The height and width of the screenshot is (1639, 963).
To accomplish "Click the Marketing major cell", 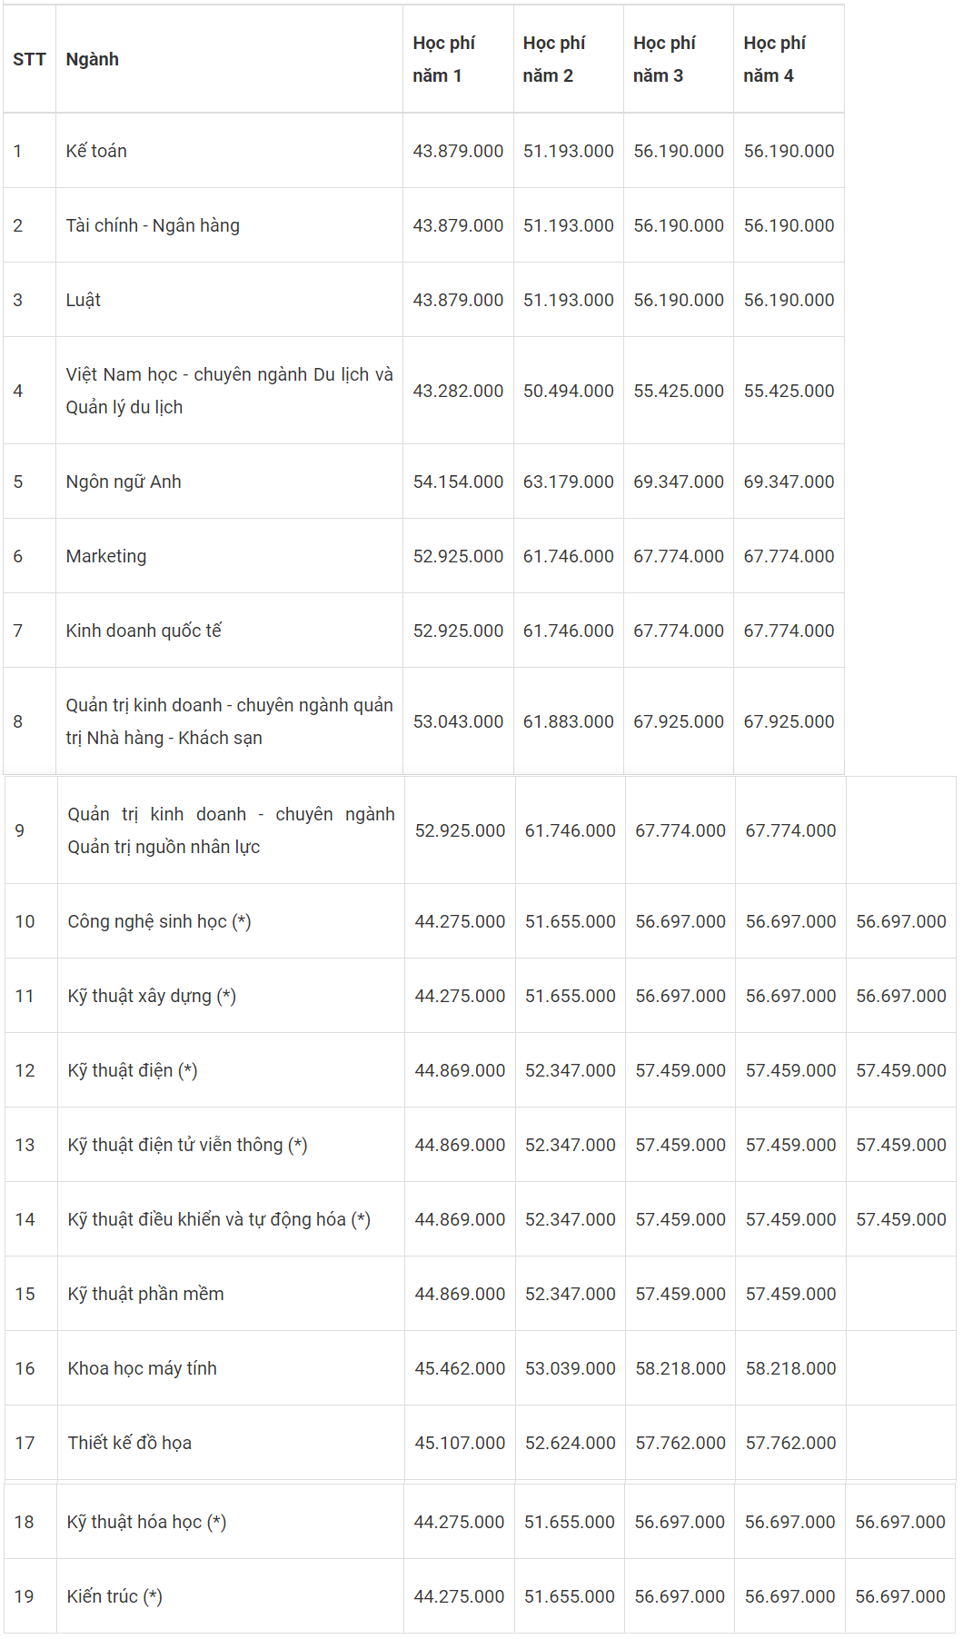I will point(229,556).
